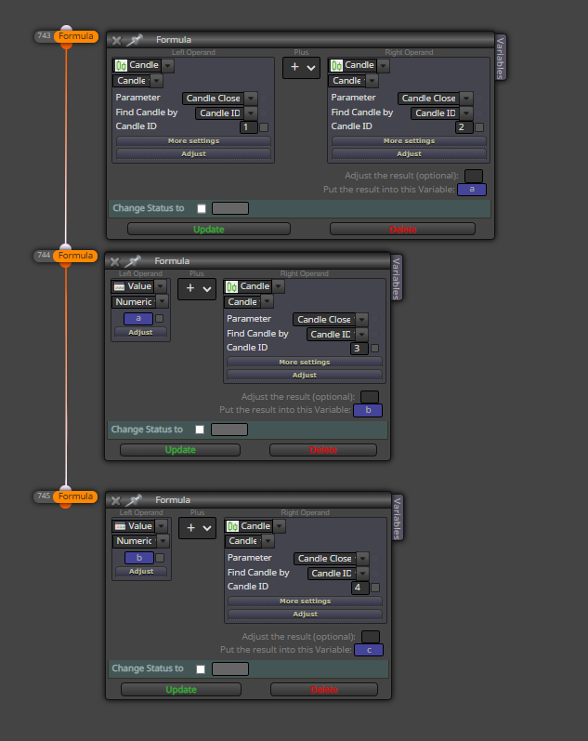Select the 745 Formula node
This screenshot has height=741, width=588.
coord(75,496)
